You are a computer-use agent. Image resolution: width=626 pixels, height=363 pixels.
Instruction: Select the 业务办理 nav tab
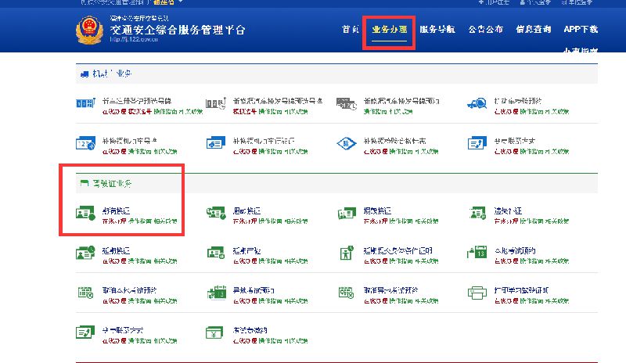click(x=389, y=29)
